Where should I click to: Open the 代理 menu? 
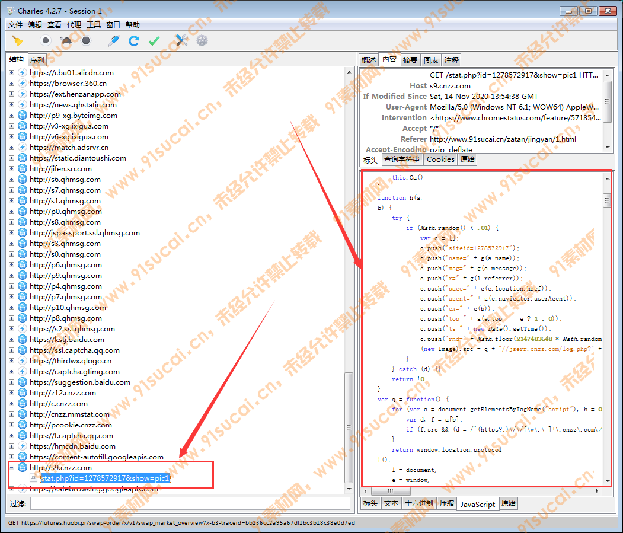(x=74, y=25)
